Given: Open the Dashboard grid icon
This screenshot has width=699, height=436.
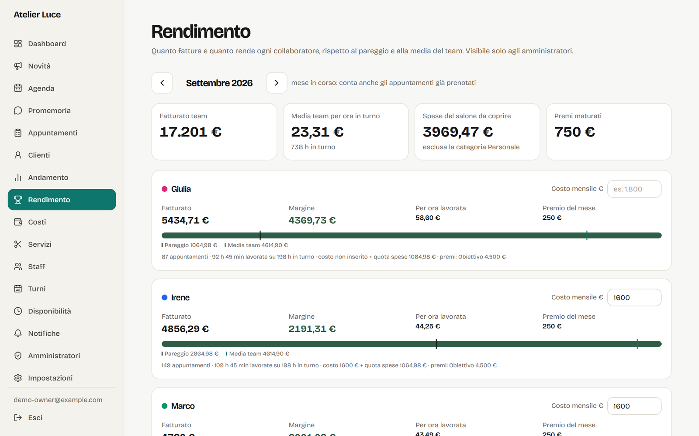Looking at the screenshot, I should (18, 44).
